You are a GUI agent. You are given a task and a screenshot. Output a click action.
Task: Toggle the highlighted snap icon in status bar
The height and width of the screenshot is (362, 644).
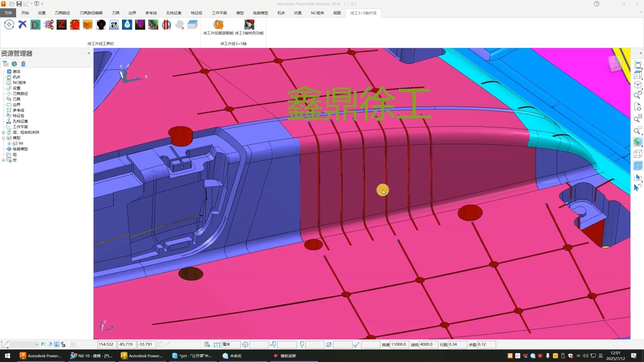click(x=57, y=345)
